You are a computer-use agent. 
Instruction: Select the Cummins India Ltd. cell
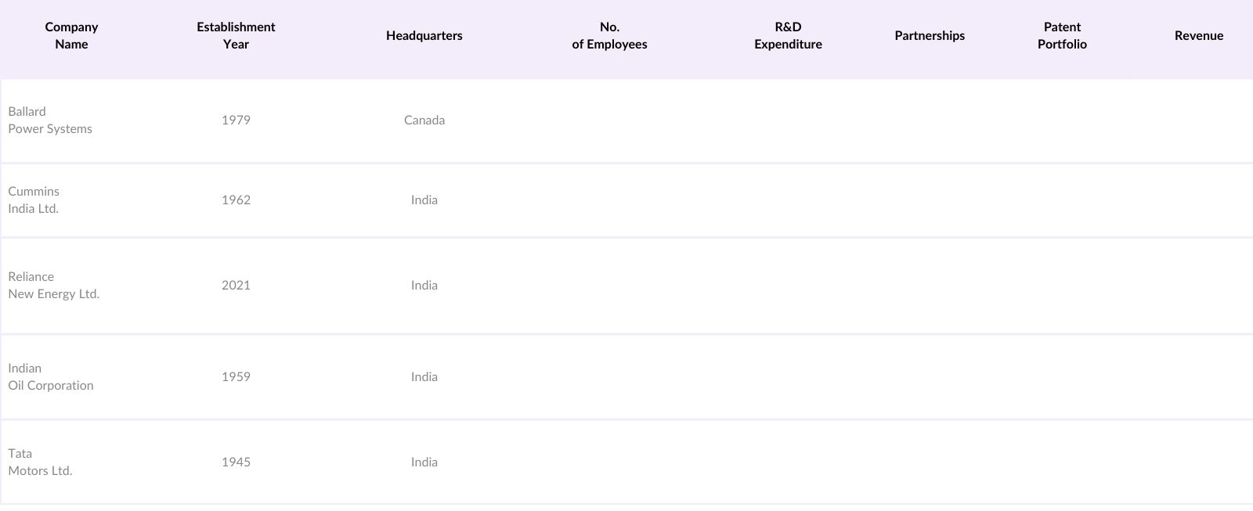34,200
